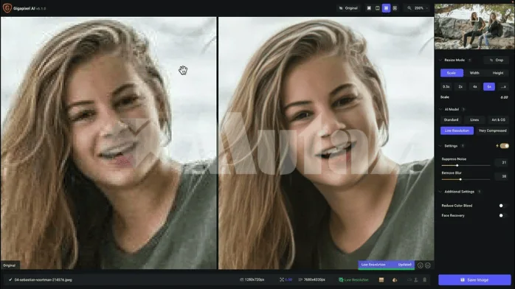The image size is (515, 289).
Task: Switch to single view layout icon
Action: tap(369, 8)
